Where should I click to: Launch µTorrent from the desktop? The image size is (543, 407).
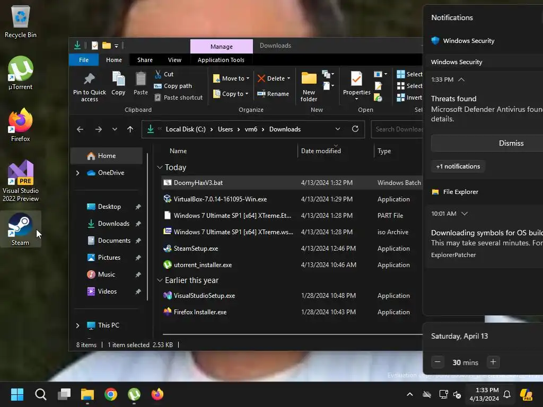coord(21,73)
